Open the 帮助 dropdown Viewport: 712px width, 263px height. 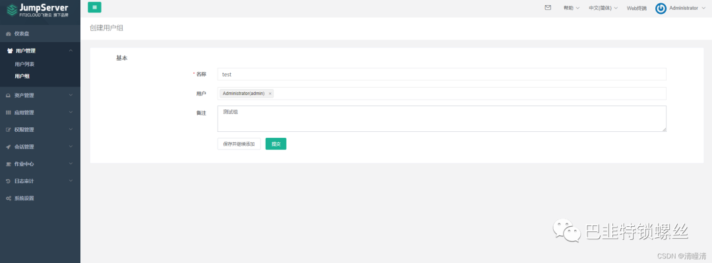(571, 8)
